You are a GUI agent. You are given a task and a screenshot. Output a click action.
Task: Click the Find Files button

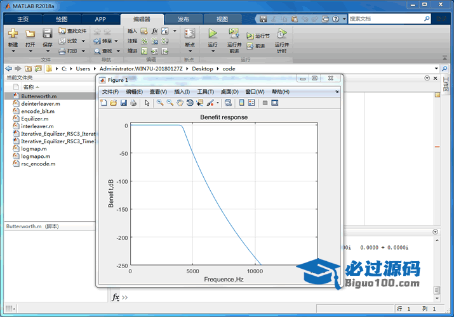[x=72, y=31]
